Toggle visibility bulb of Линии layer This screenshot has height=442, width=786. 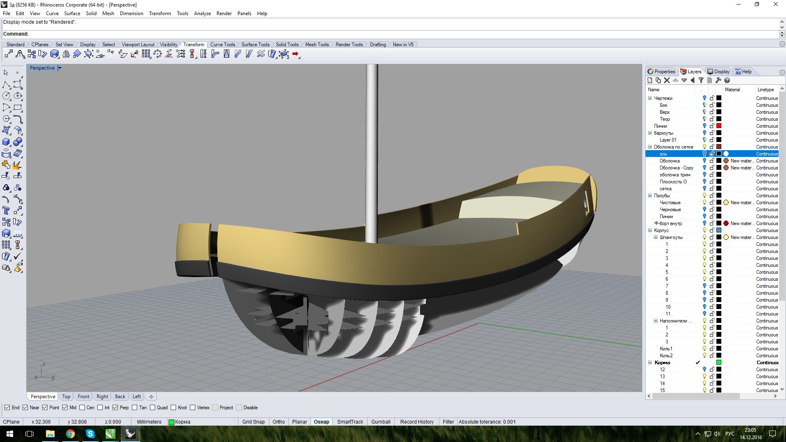point(705,126)
